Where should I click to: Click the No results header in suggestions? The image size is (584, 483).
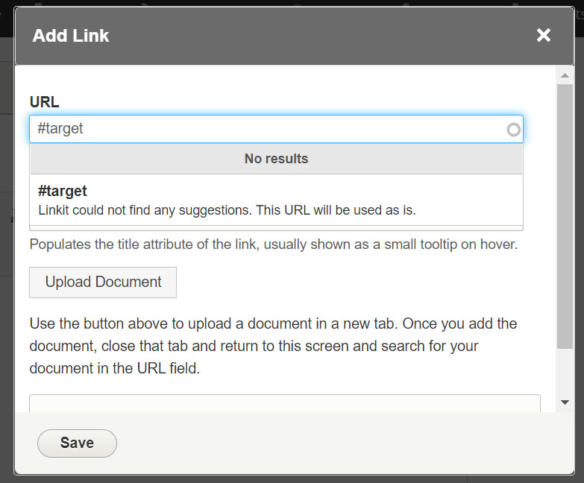276,159
